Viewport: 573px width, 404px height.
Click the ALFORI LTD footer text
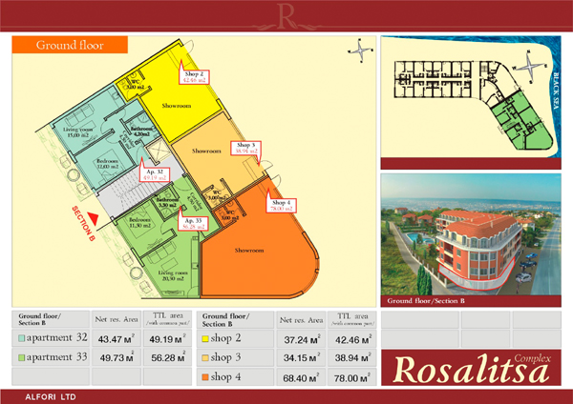coord(51,397)
